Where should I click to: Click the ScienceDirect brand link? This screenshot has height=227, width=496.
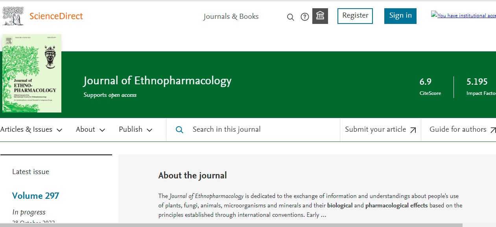pos(56,16)
